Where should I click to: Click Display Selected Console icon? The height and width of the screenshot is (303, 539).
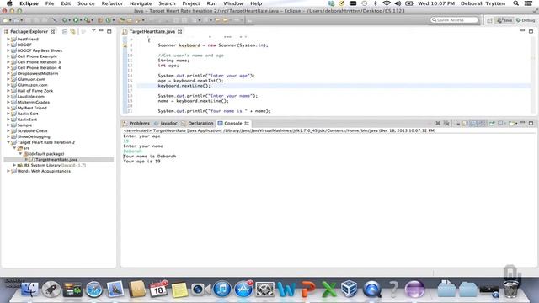[x=500, y=124]
